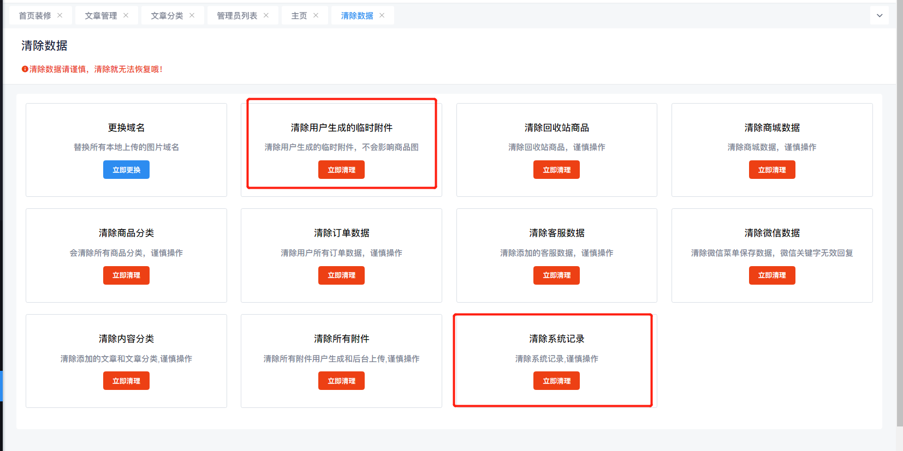Image resolution: width=903 pixels, height=451 pixels.
Task: Open the tab list dropdown chevron
Action: (880, 15)
